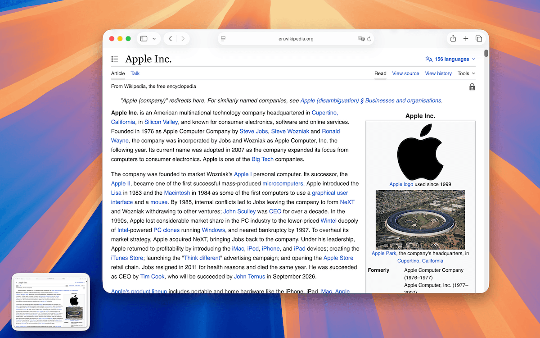The height and width of the screenshot is (338, 540).
Task: Show the Safari sidebar
Action: [144, 39]
